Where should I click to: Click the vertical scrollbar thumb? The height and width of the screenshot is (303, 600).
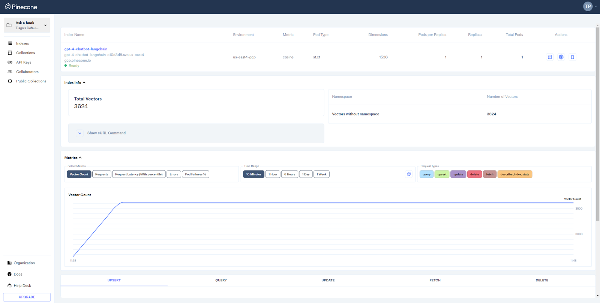click(598, 124)
